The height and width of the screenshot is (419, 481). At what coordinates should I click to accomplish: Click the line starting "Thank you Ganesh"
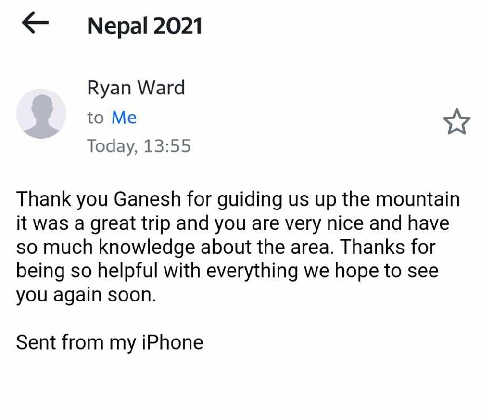click(238, 200)
